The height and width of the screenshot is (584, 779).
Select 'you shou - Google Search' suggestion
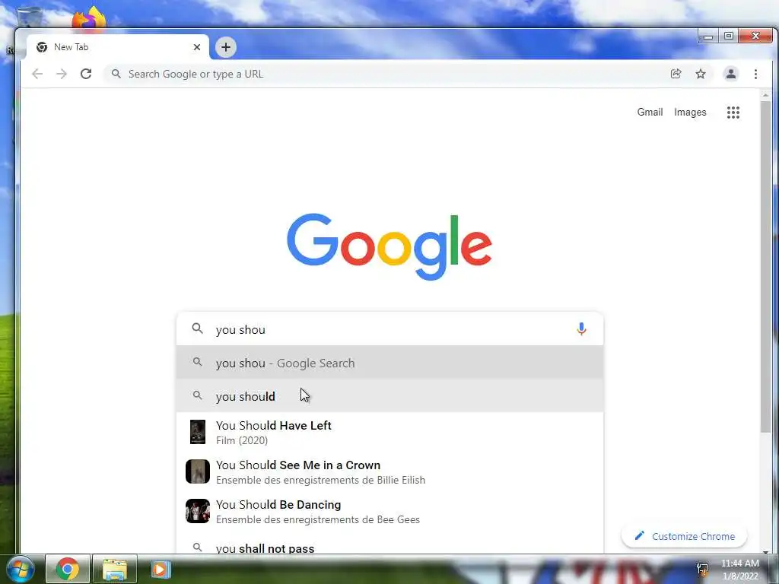(390, 363)
